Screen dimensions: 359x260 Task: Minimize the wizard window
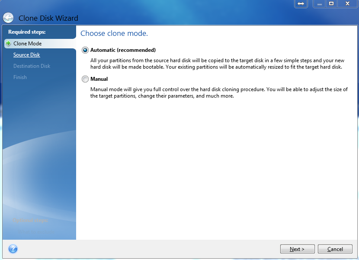click(320, 4)
